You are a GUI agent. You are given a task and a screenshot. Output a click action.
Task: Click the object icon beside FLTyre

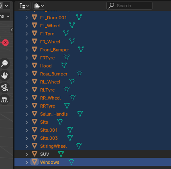click(35, 34)
